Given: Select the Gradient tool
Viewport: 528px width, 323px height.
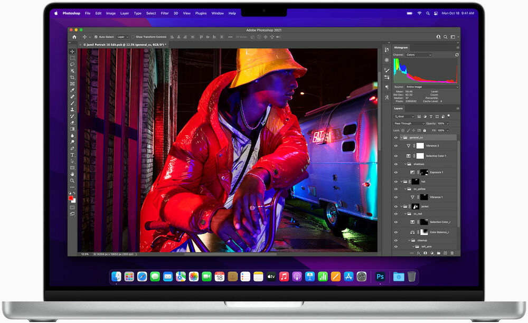Looking at the screenshot, I should [x=72, y=129].
